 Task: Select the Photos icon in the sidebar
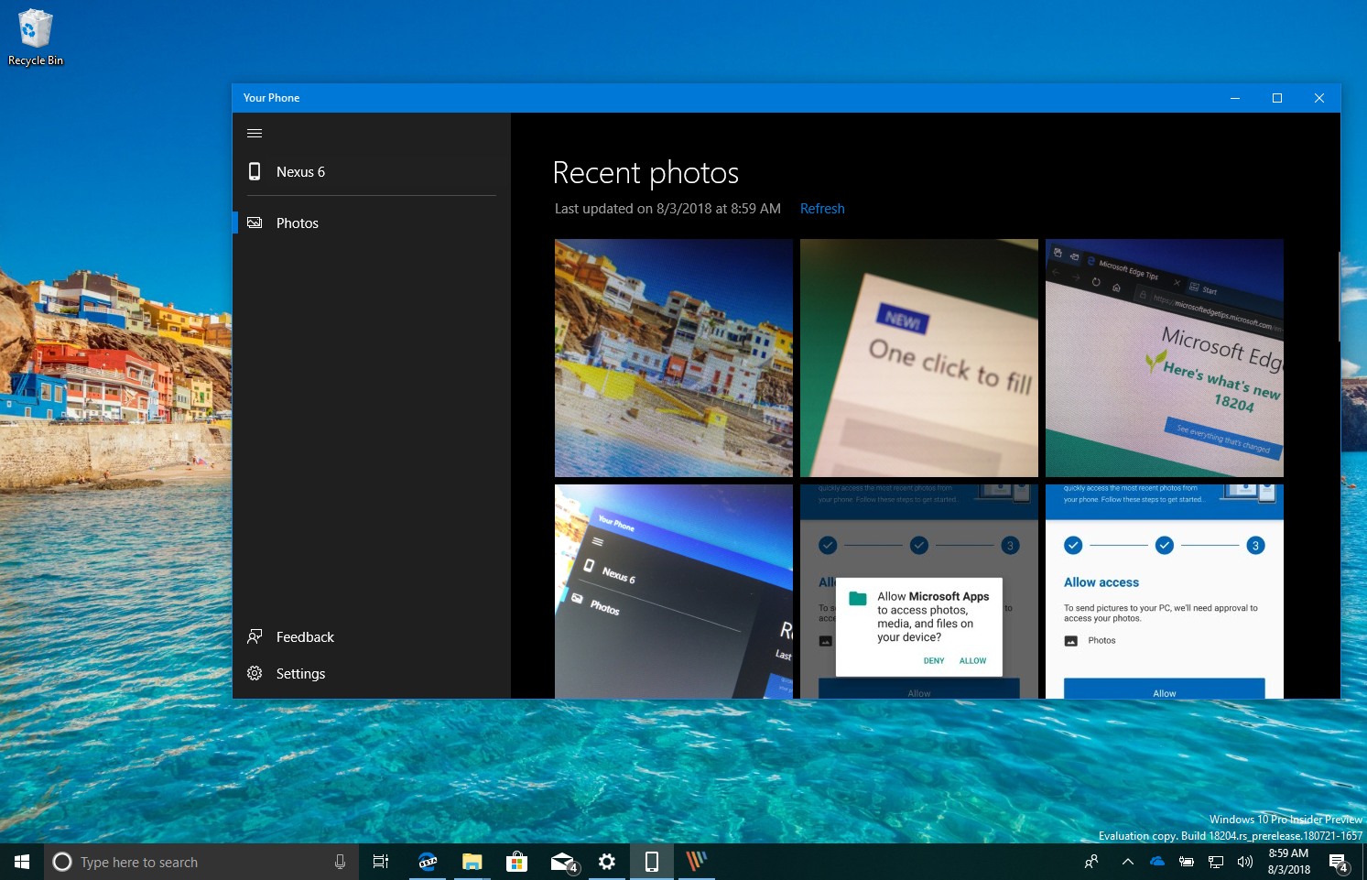pos(254,223)
